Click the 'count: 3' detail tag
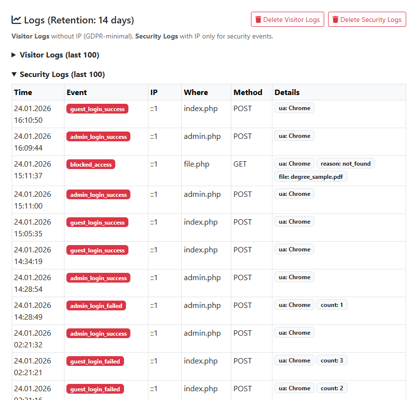Screen dimensions: 415x400 pos(332,361)
